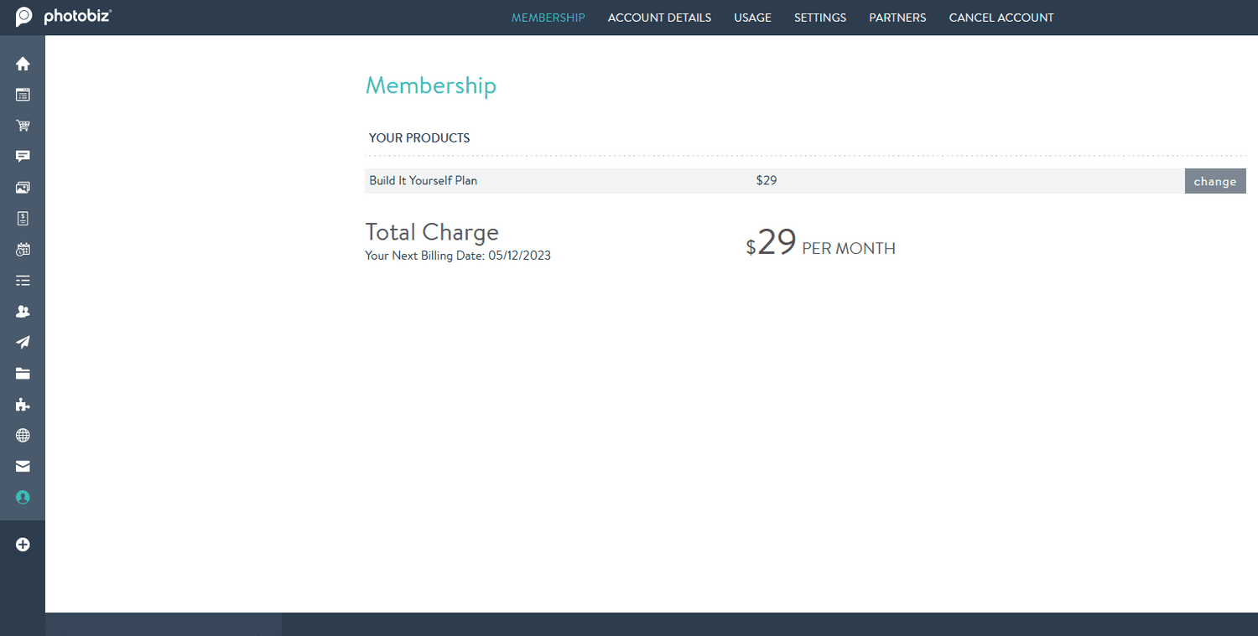The width and height of the screenshot is (1258, 636).
Task: Open the PARTNERS tab
Action: tap(897, 18)
